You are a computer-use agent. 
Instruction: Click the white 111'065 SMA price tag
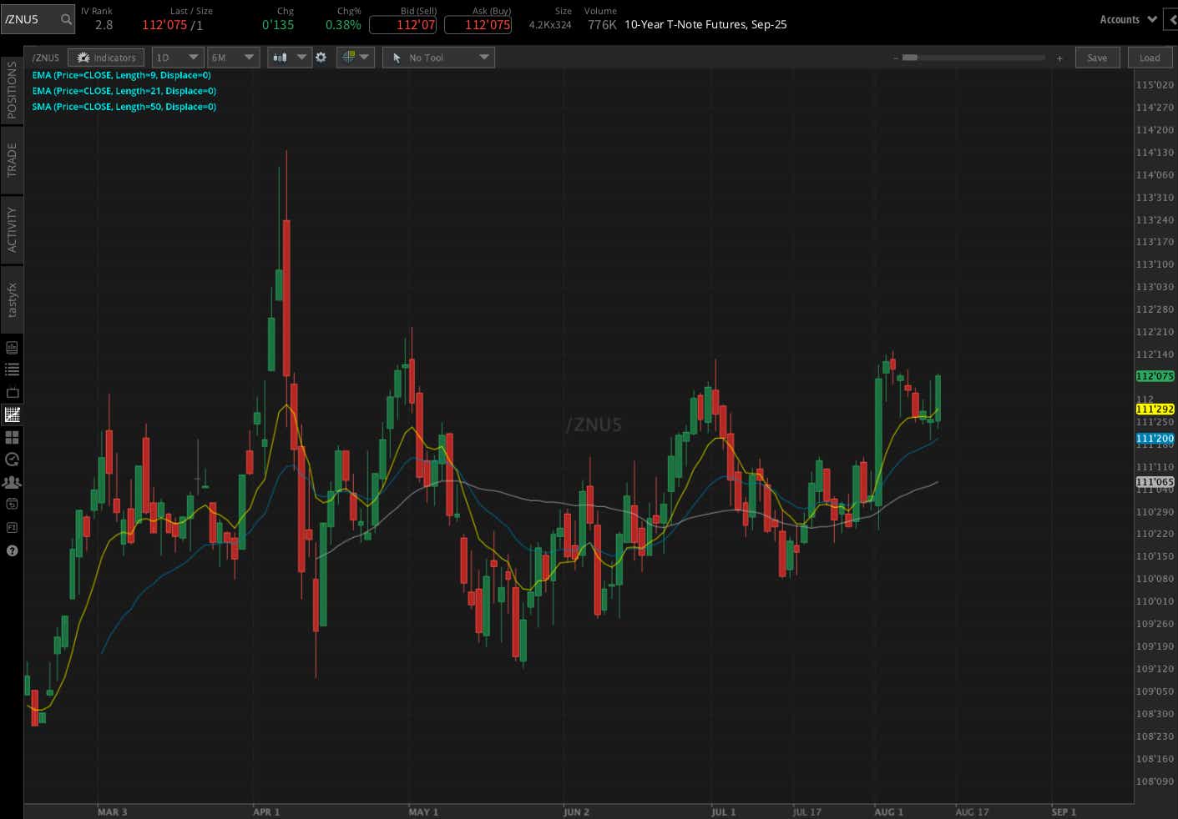coord(1155,482)
